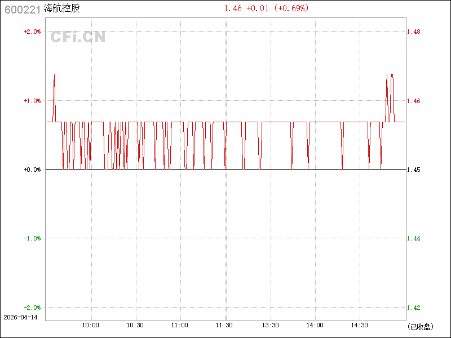
Task: Pick the 14:30 time axis marker
Action: click(x=360, y=325)
